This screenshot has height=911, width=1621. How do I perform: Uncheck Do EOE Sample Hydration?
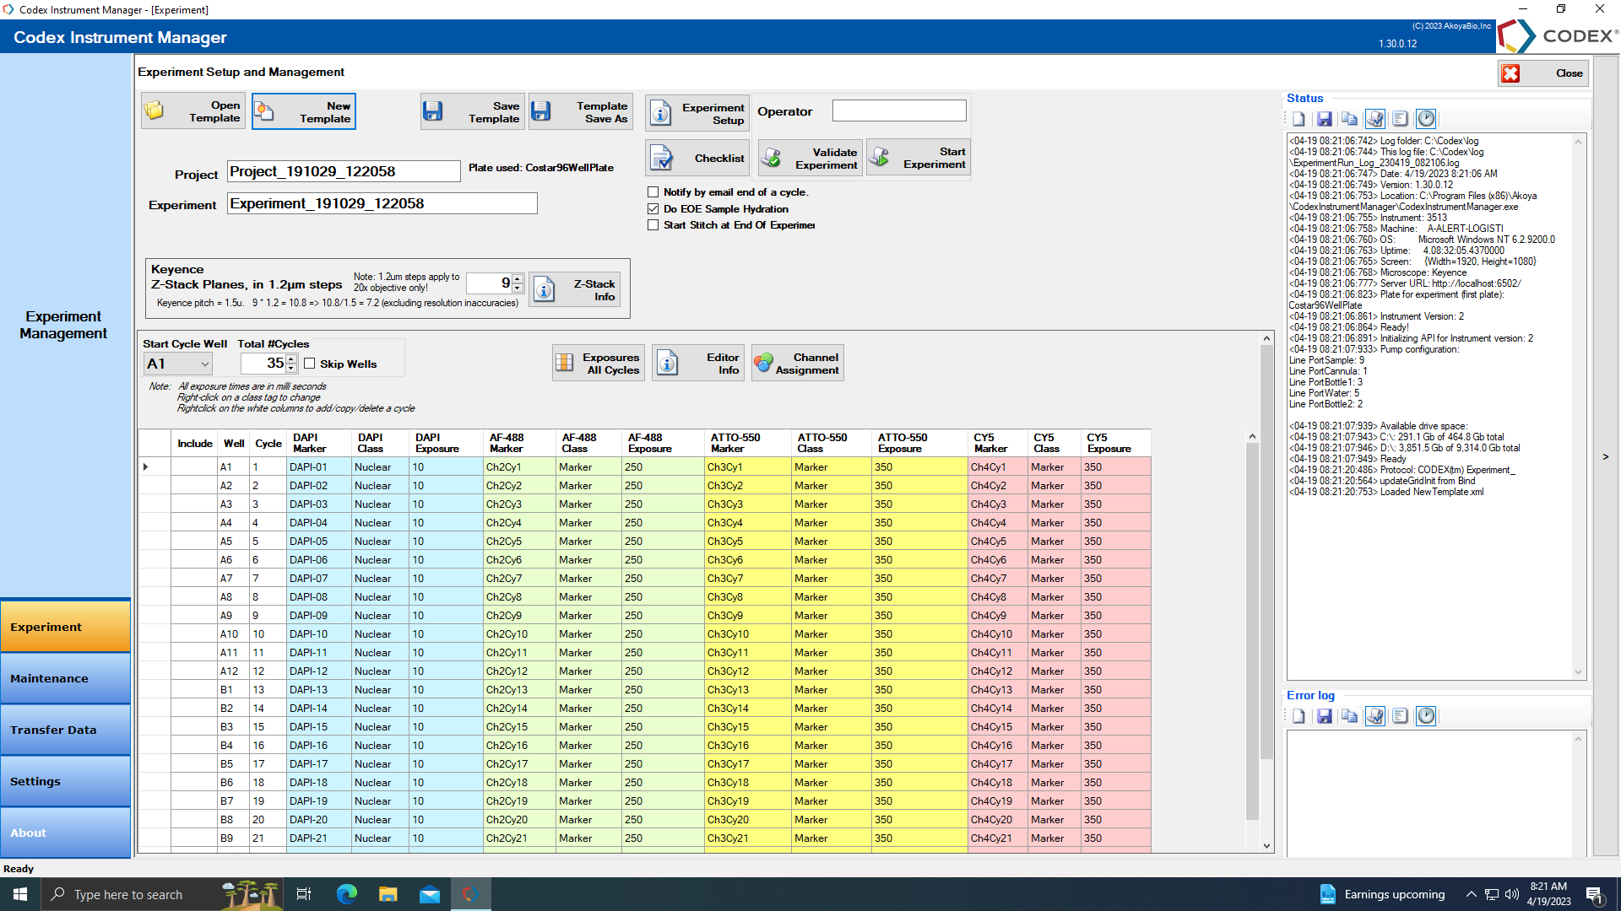click(x=653, y=209)
